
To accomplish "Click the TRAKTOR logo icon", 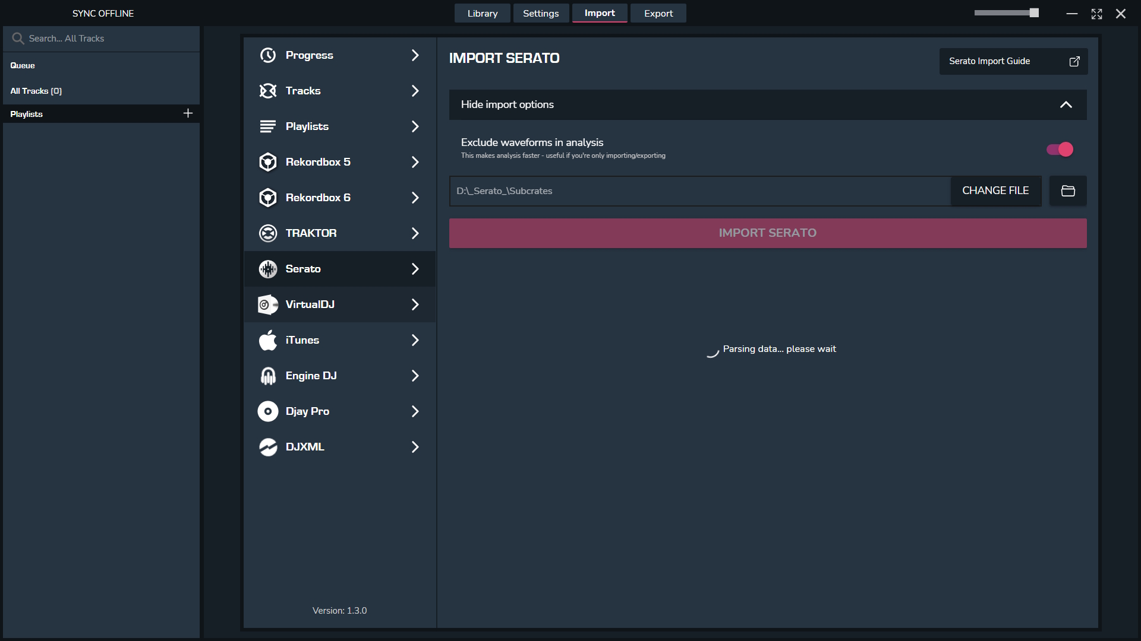I will pos(268,233).
